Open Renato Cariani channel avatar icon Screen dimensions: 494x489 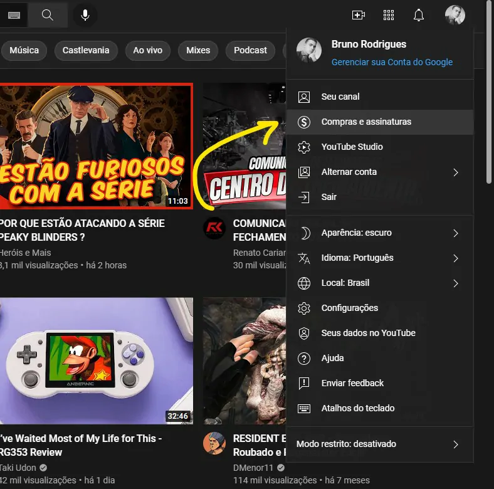(x=214, y=228)
